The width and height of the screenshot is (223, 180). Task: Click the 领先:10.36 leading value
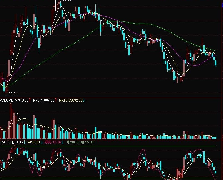53,142
